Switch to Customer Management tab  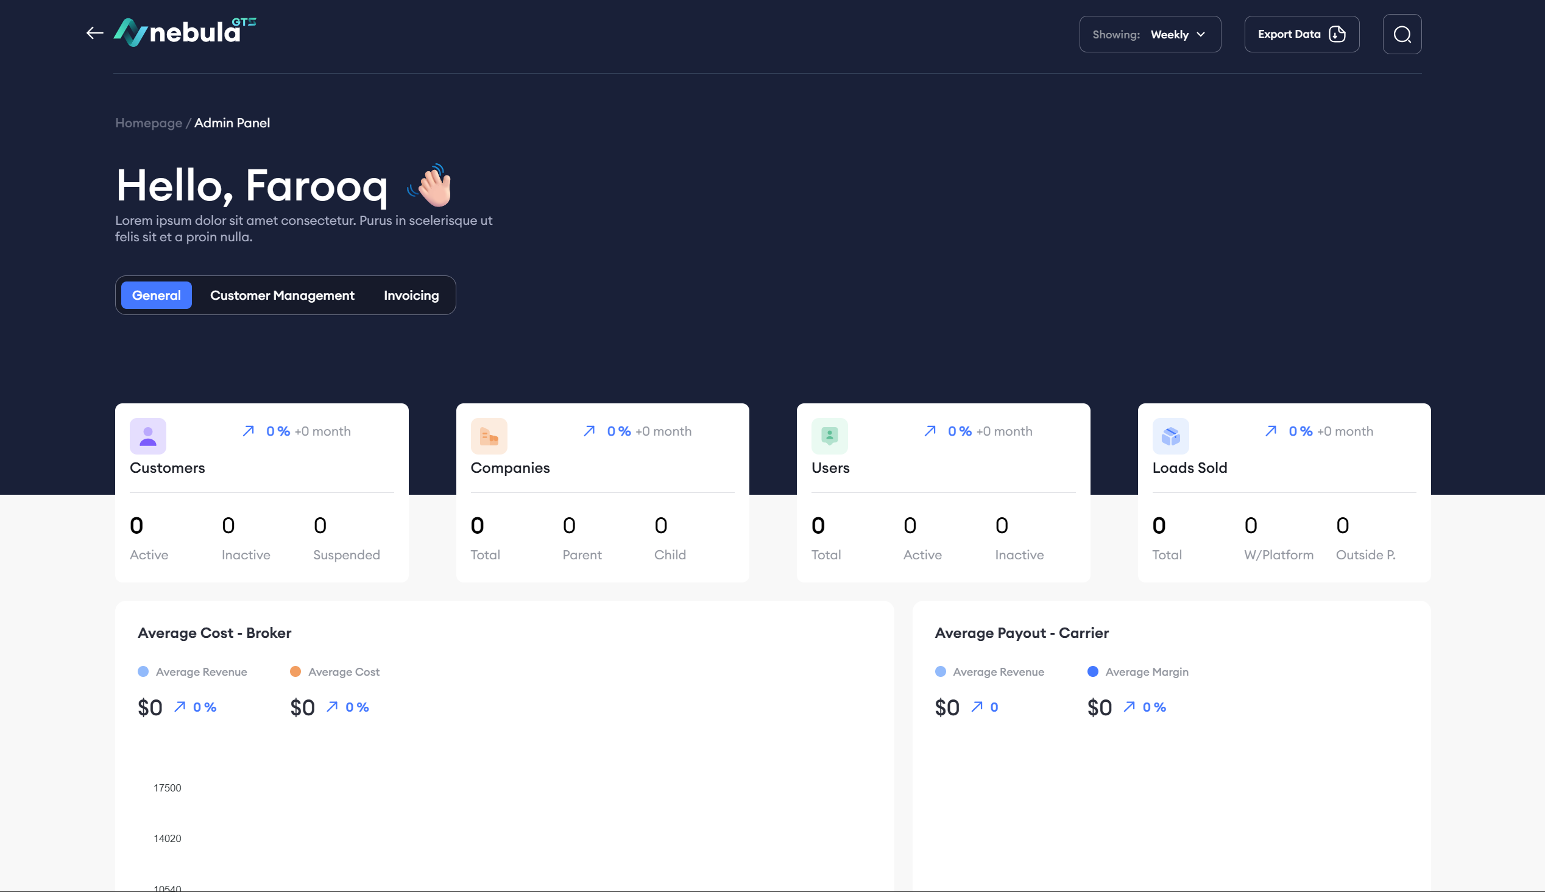pos(282,296)
